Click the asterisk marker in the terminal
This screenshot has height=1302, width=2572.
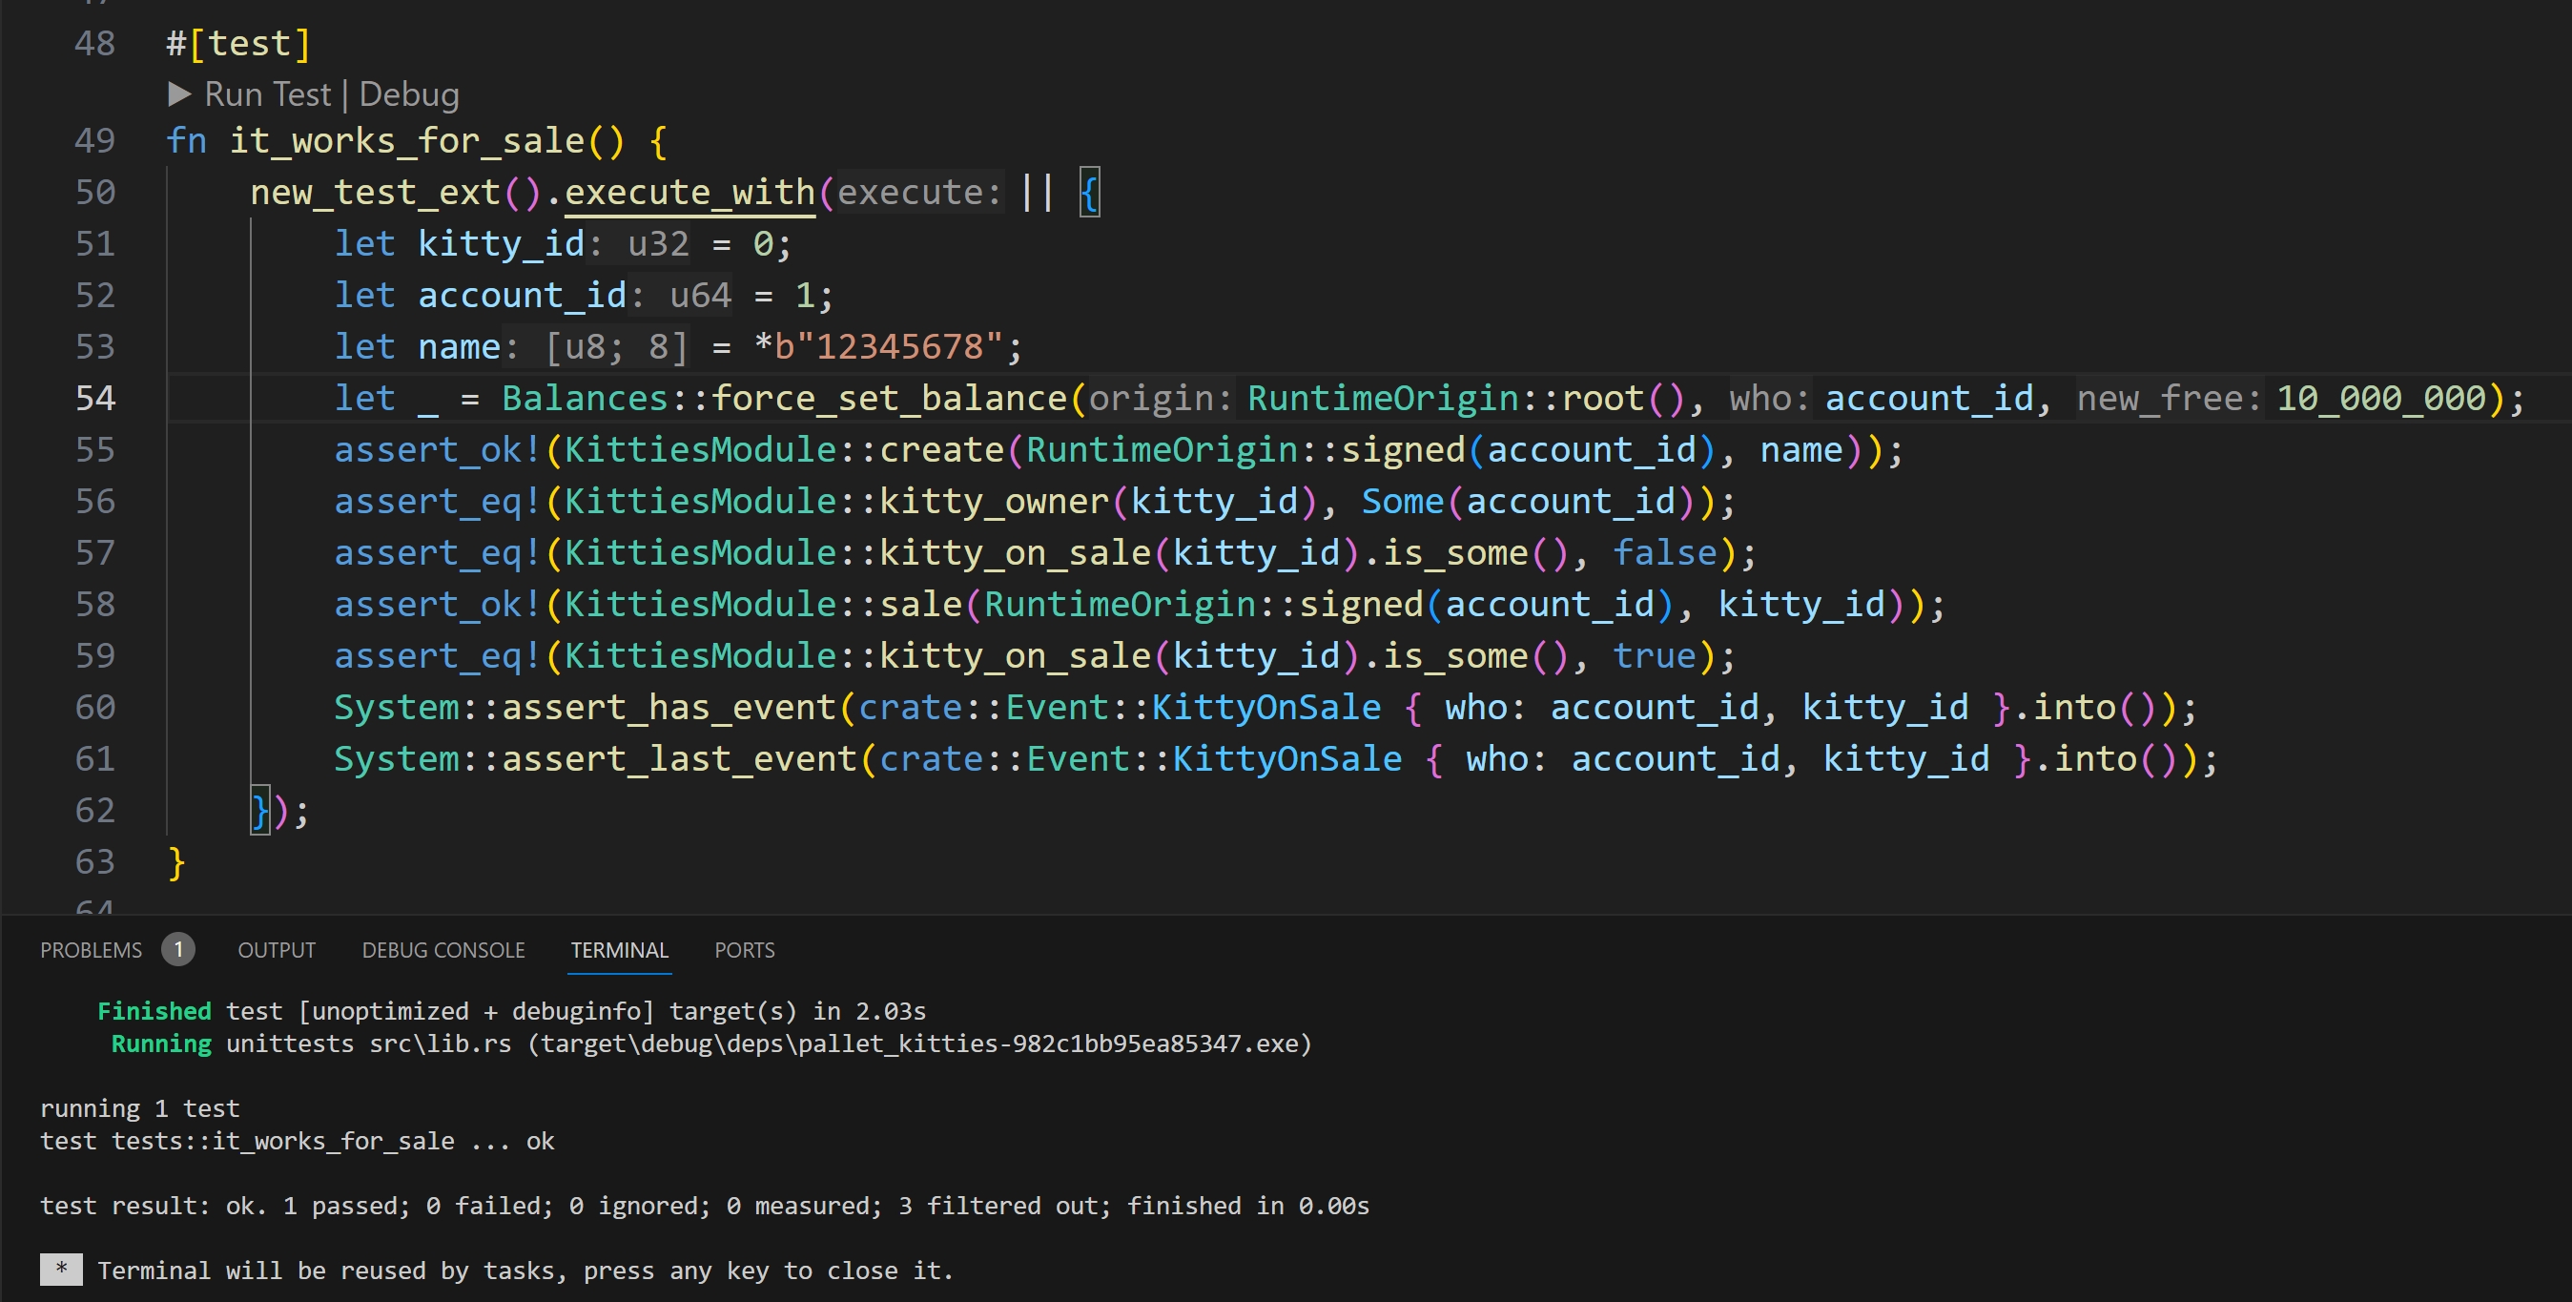[61, 1269]
